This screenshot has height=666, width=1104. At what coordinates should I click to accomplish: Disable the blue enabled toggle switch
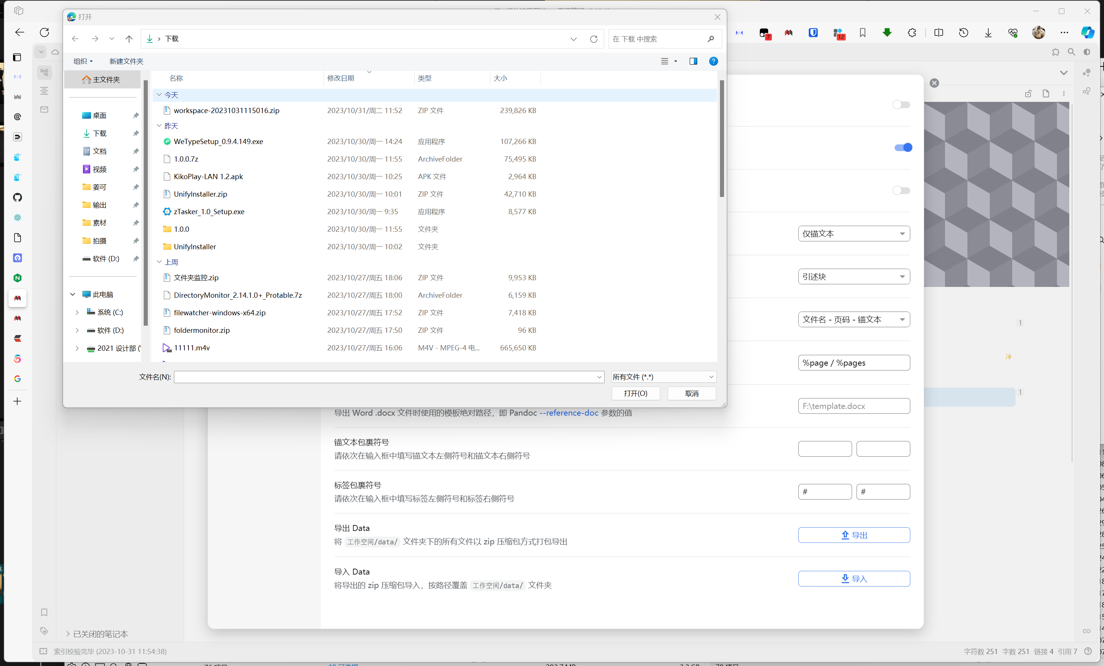pyautogui.click(x=903, y=148)
